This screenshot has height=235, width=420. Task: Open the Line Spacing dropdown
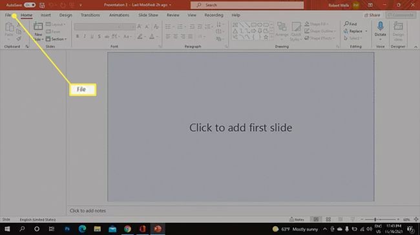pos(208,26)
